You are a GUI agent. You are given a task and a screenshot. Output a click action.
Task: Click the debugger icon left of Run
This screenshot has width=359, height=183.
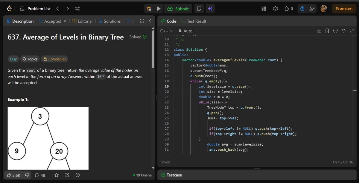click(x=149, y=9)
